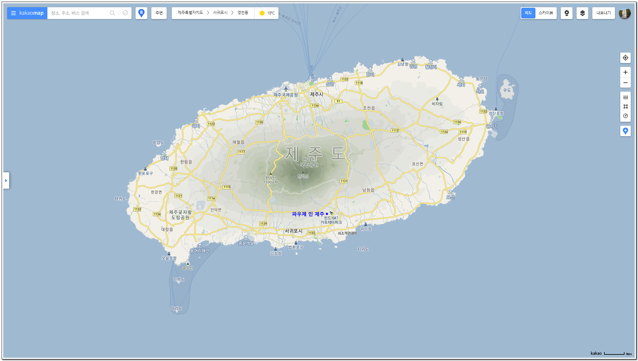Open the 서귀포시 city selector
Image resolution: width=638 pixels, height=361 pixels.
[220, 13]
